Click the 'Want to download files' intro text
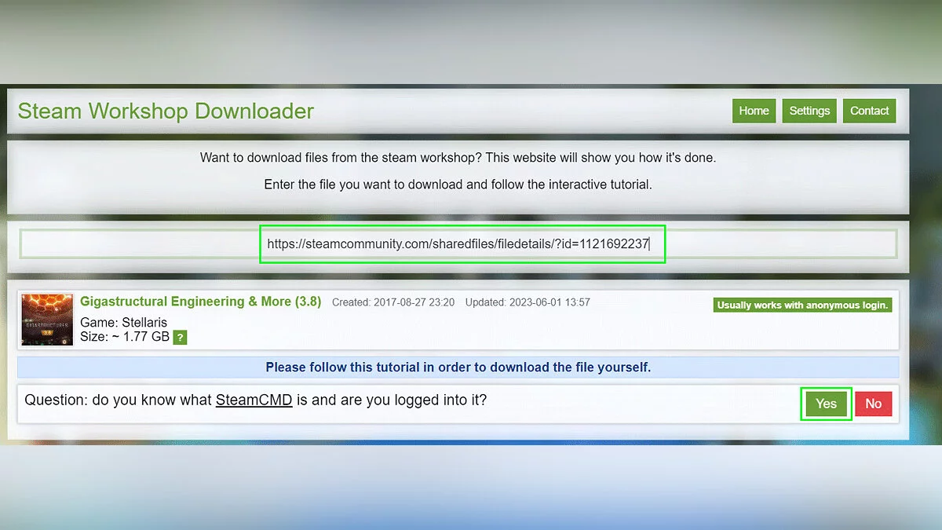The image size is (942, 530). click(458, 157)
